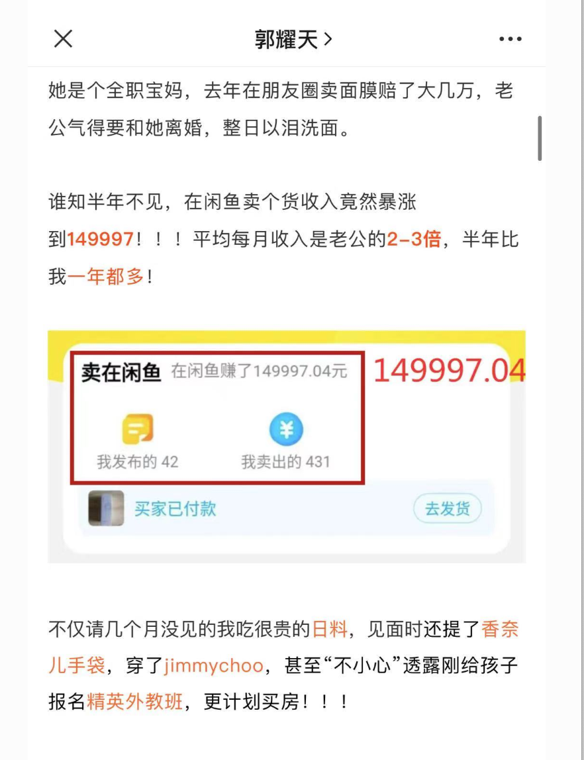The image size is (584, 760).
Task: Close the article with the X icon
Action: pos(63,39)
